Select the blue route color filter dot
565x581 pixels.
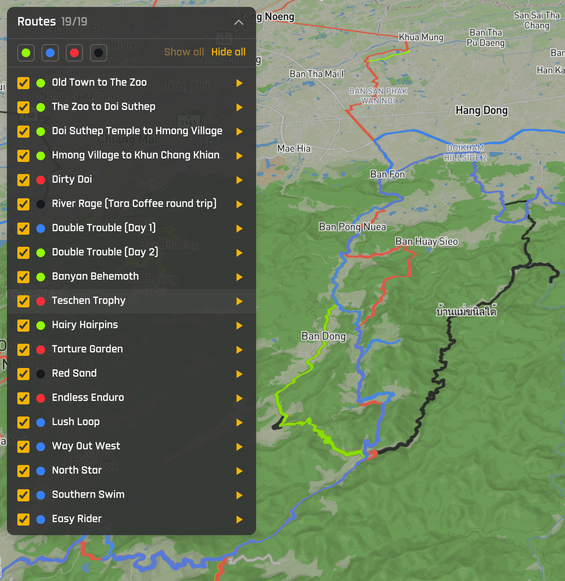pyautogui.click(x=50, y=53)
